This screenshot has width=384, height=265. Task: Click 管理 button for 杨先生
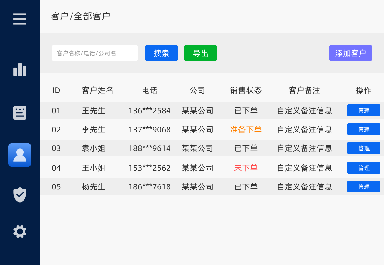point(363,186)
